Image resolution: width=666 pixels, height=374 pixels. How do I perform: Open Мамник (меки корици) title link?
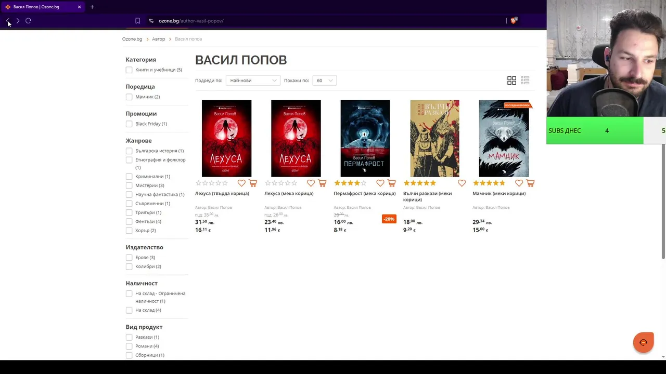click(x=499, y=193)
